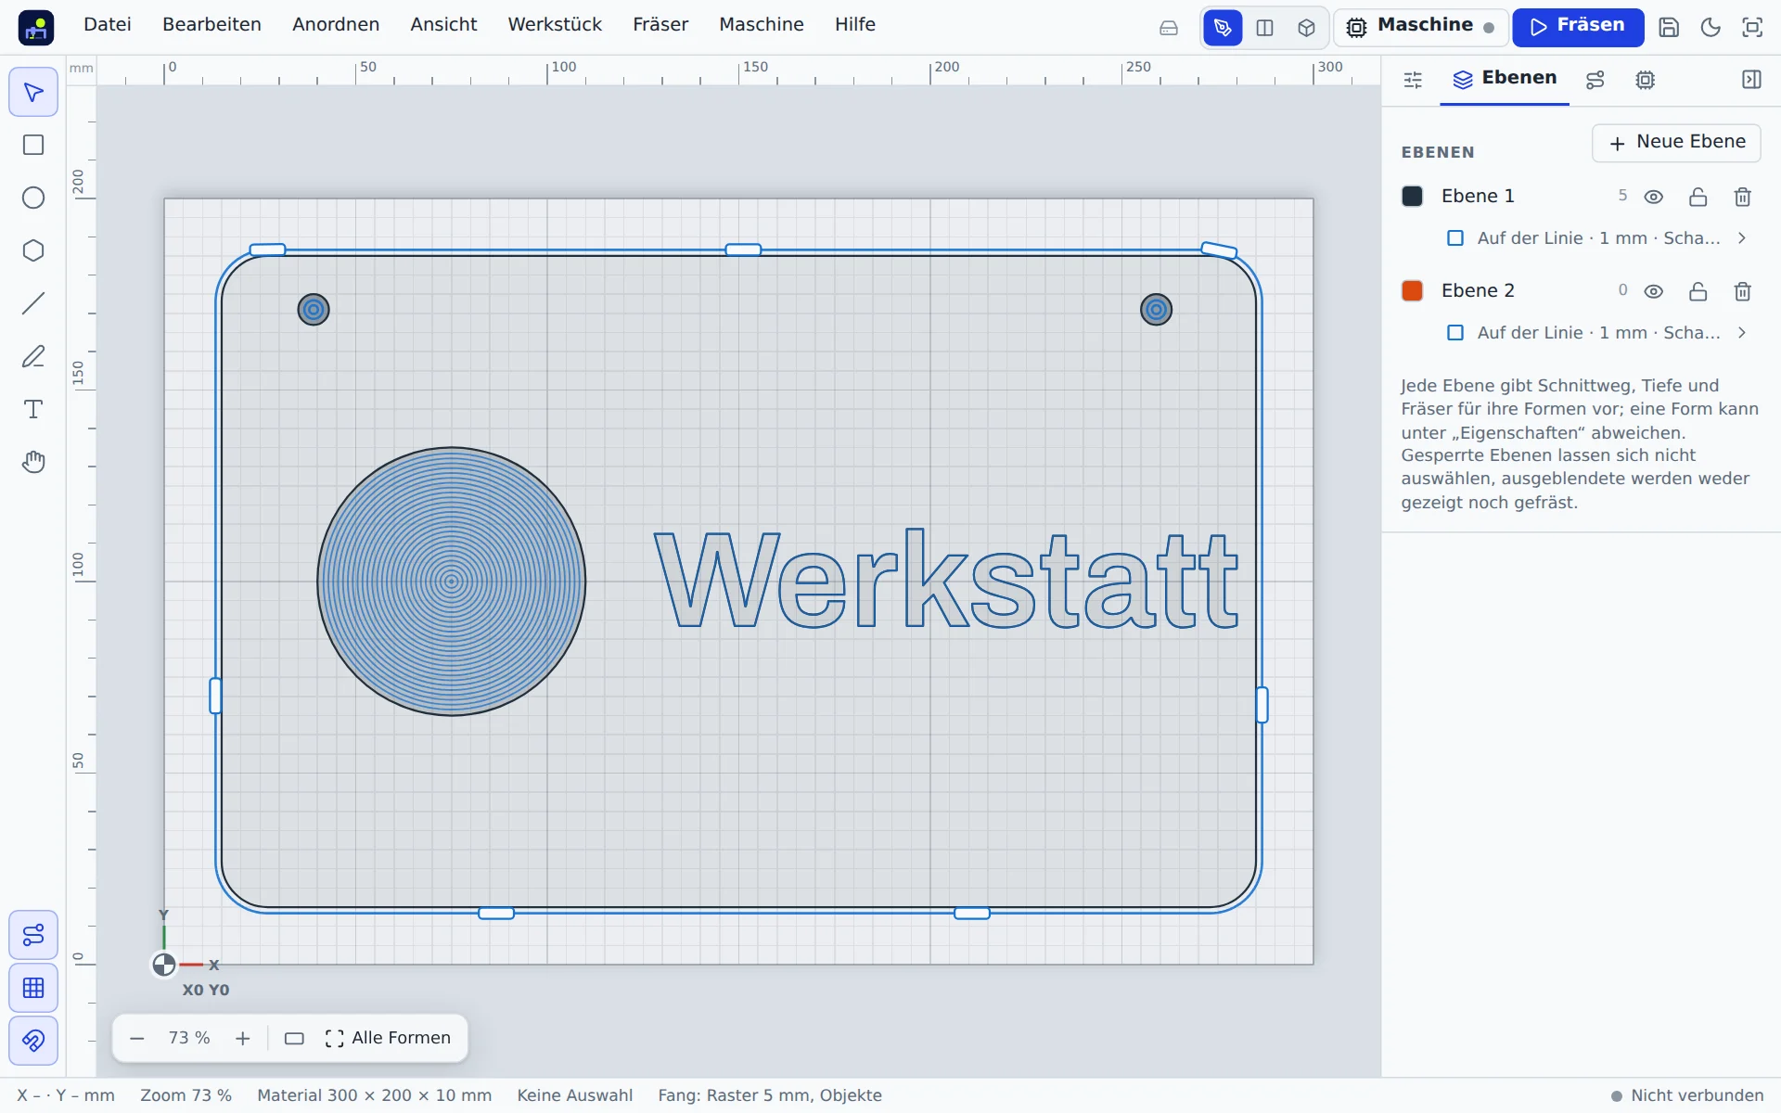The width and height of the screenshot is (1781, 1113).
Task: Add a layer with Neue Ebene
Action: coord(1676,143)
